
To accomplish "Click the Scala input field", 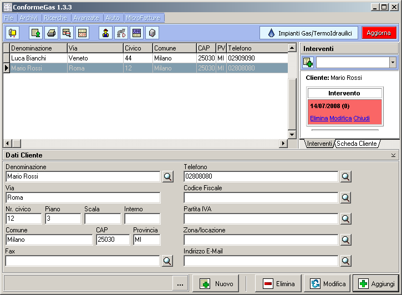I will coord(103,218).
